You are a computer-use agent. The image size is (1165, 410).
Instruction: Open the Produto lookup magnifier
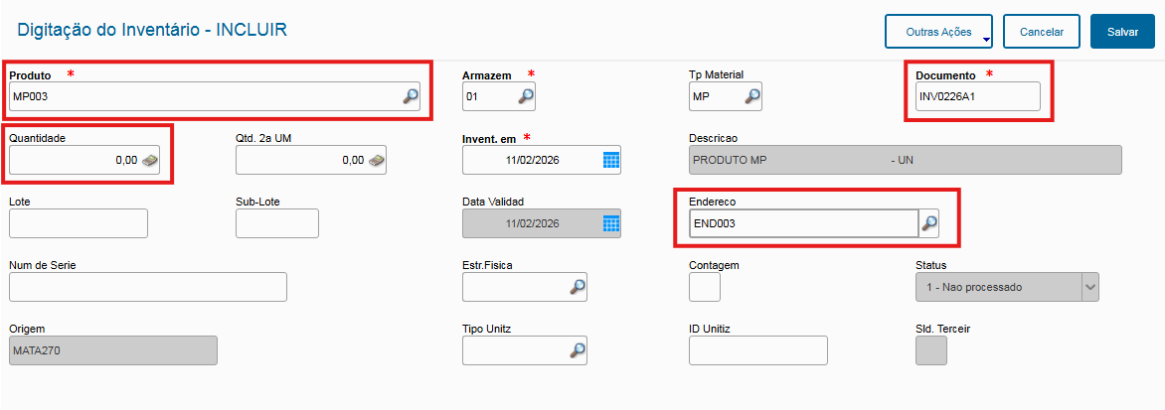[411, 96]
